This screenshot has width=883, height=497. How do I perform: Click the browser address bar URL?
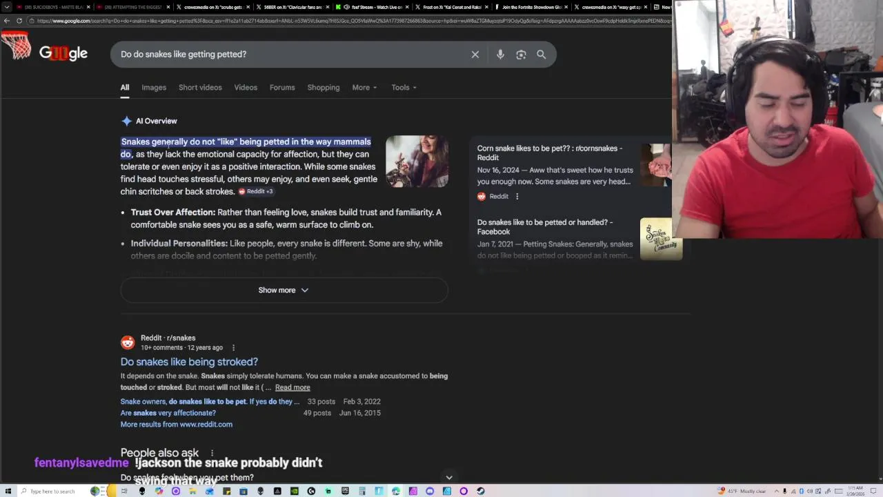click(x=352, y=21)
